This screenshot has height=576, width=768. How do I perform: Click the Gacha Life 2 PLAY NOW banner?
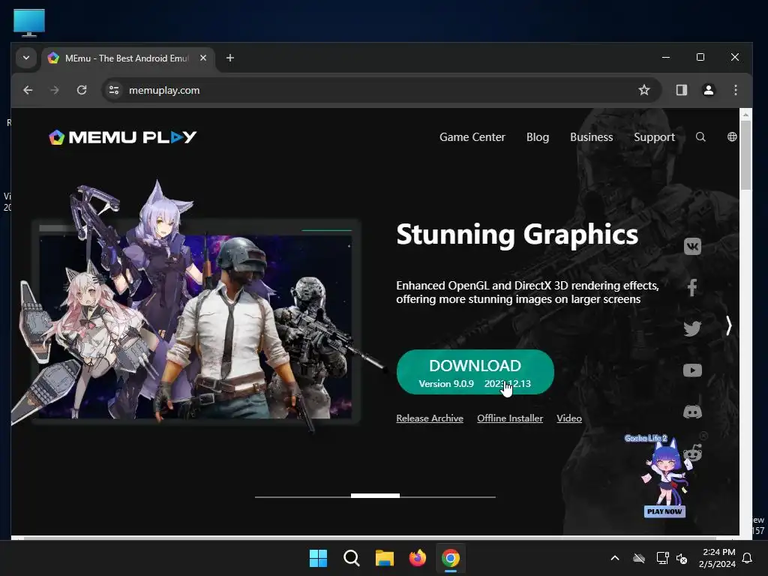point(664,511)
